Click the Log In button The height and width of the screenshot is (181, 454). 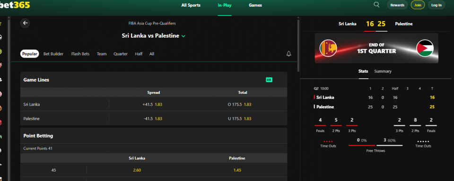[x=437, y=5]
